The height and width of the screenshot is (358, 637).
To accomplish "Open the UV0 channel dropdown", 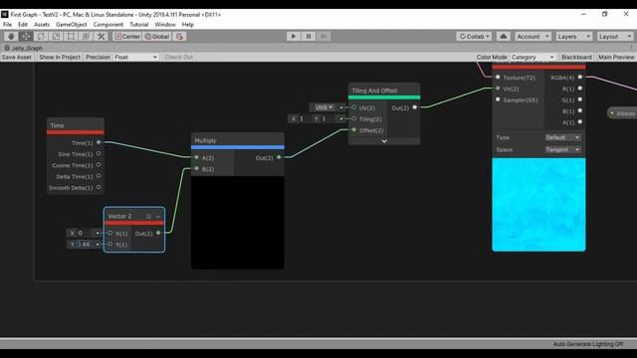I will 323,107.
